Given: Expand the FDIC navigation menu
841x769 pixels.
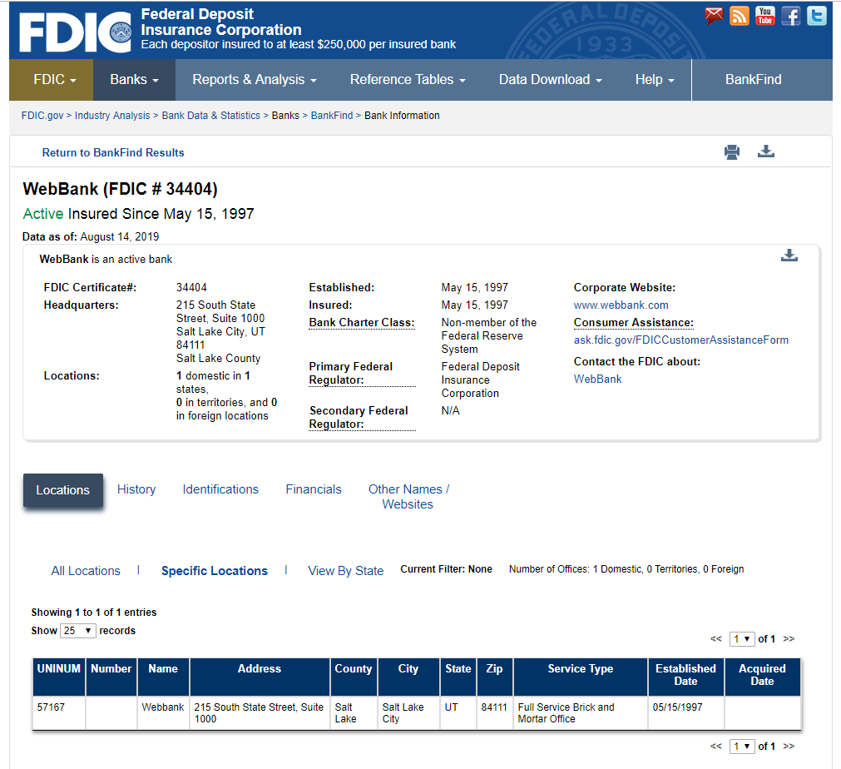Looking at the screenshot, I should 52,79.
